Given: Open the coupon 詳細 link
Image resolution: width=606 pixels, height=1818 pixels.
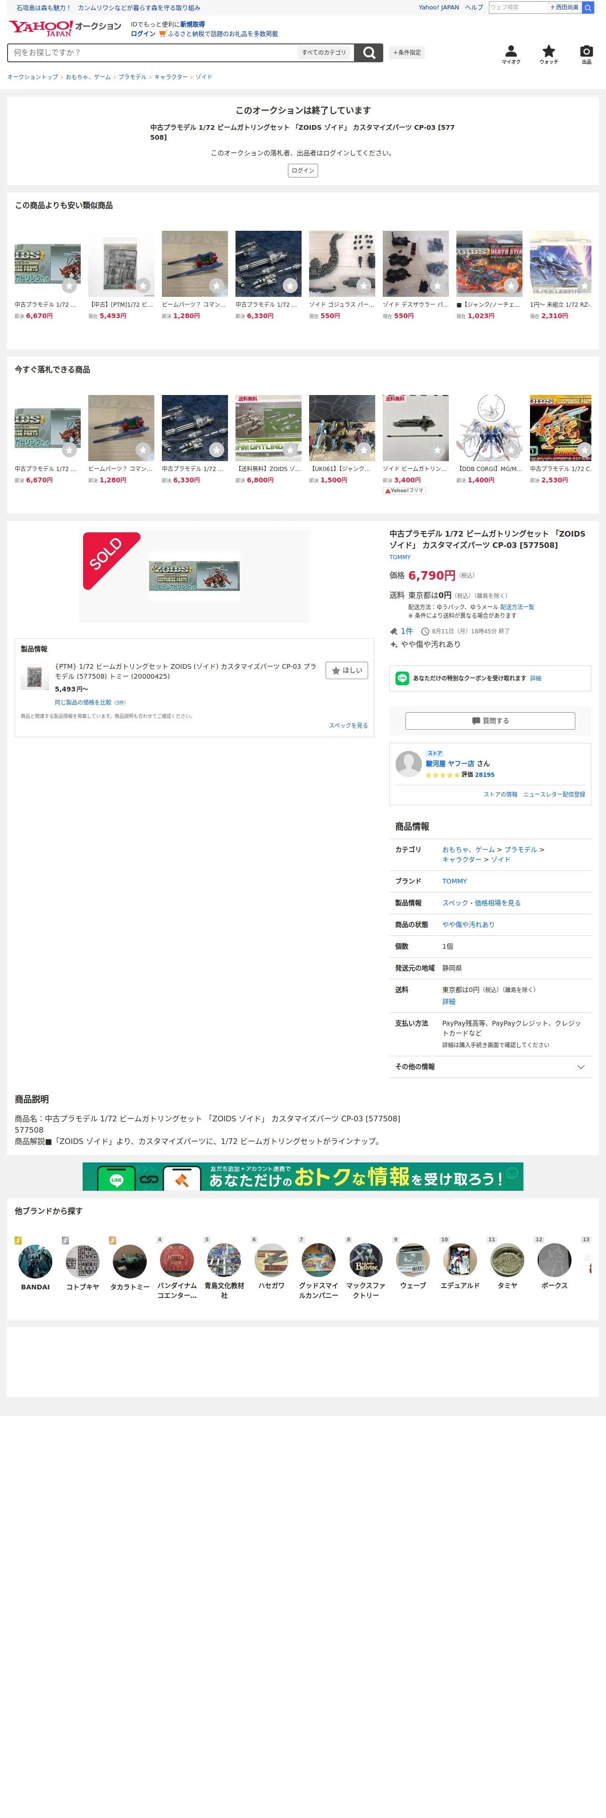Looking at the screenshot, I should click(536, 678).
